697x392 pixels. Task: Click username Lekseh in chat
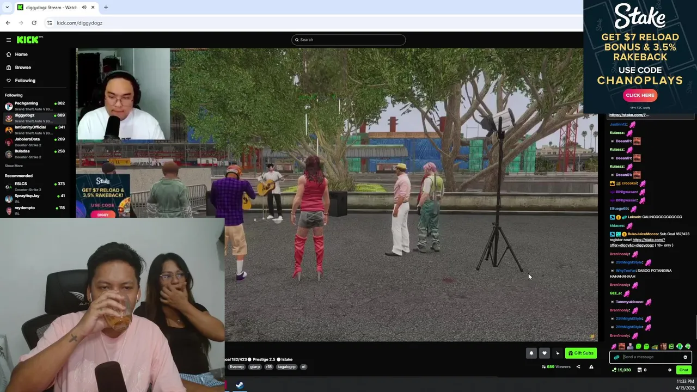[634, 217]
